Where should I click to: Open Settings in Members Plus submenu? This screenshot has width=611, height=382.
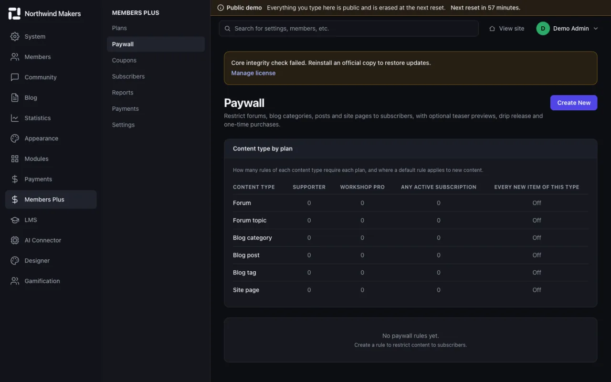point(156,125)
